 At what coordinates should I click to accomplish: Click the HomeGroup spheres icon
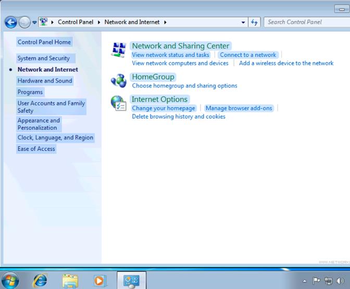point(119,81)
